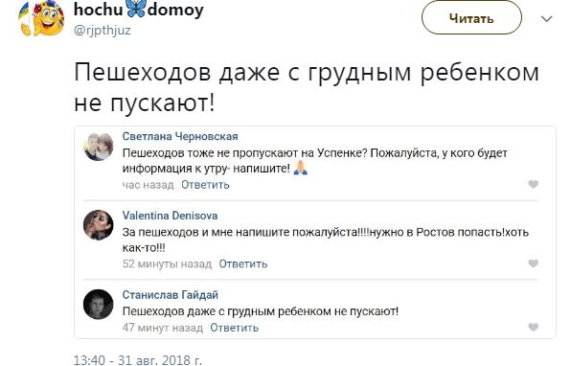Click the hochu domoy profile avatar
This screenshot has width=571, height=366.
click(41, 18)
